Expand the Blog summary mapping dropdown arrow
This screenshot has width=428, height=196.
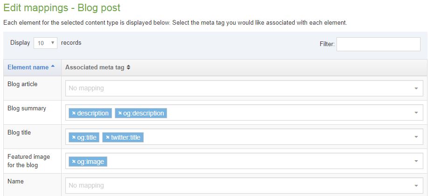coord(416,113)
